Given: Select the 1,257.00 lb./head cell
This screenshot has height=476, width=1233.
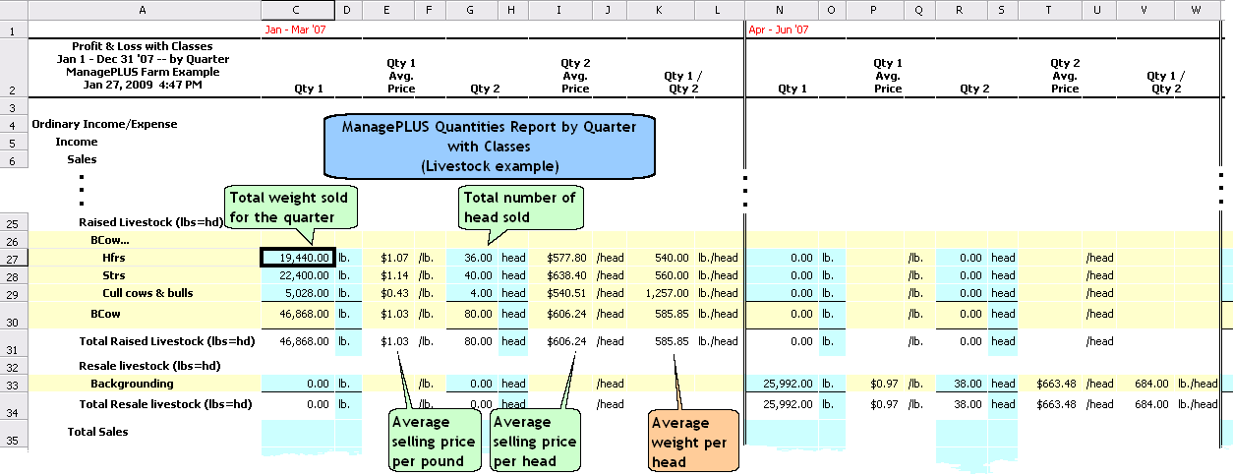Looking at the screenshot, I should click(661, 293).
